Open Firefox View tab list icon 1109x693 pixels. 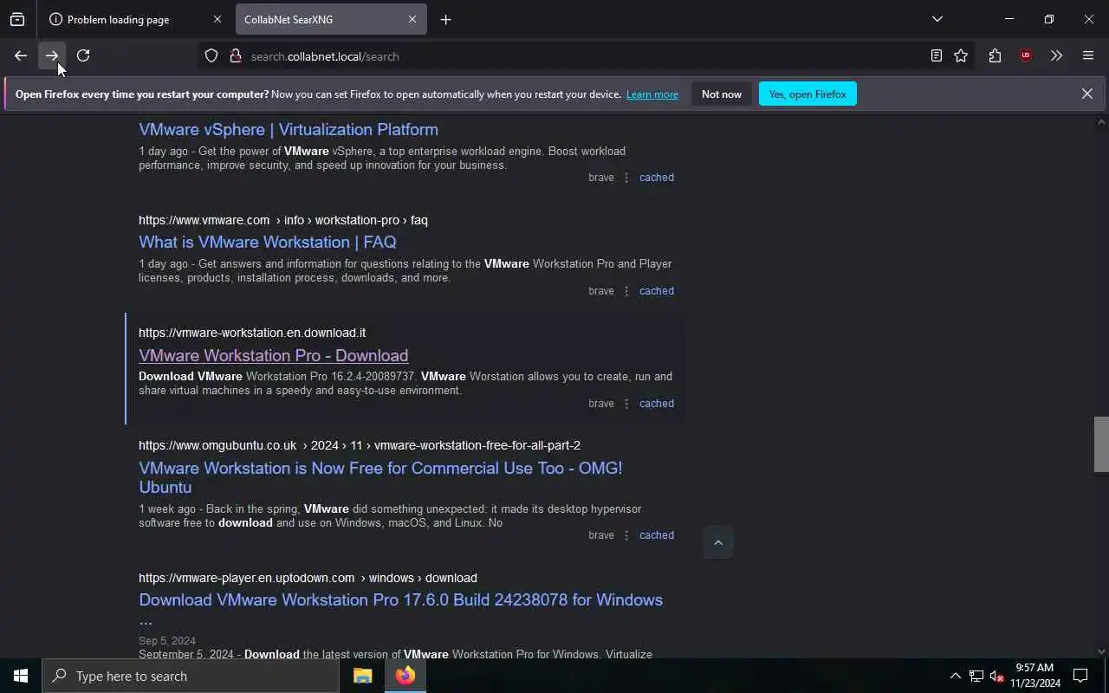click(17, 19)
